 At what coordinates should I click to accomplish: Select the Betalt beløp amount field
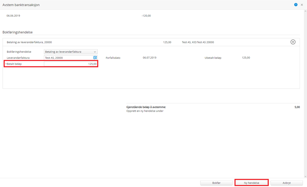(71, 64)
